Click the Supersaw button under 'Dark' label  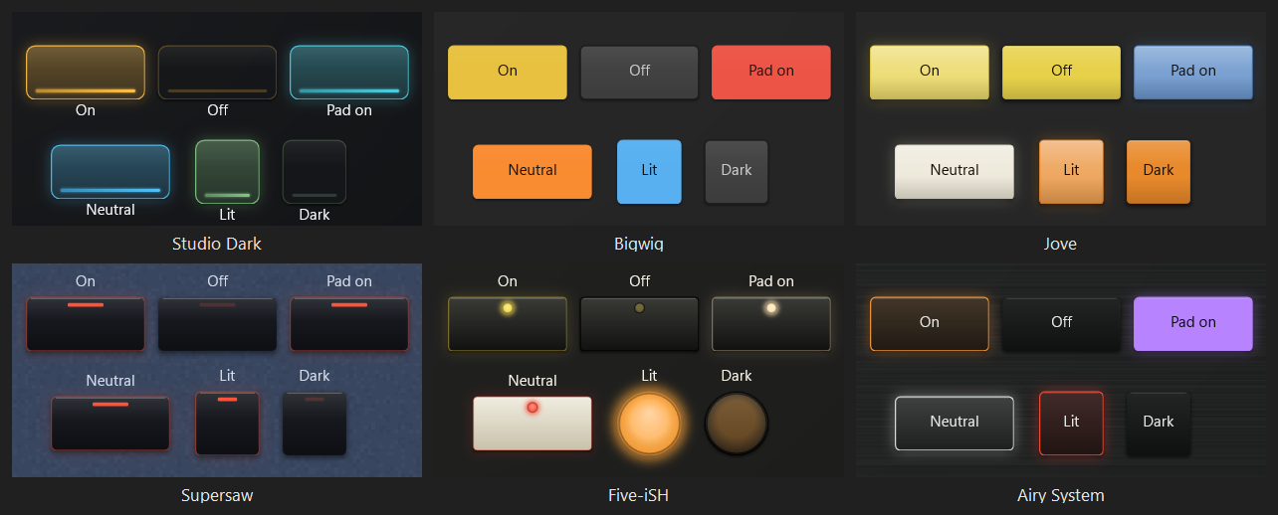[315, 424]
